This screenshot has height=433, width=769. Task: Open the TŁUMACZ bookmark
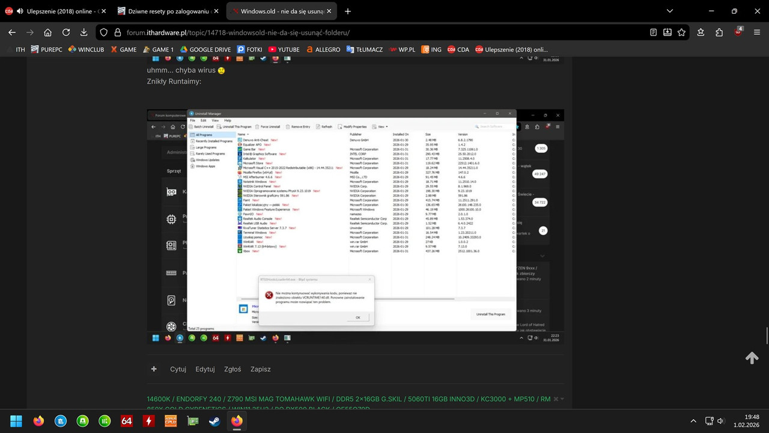click(x=365, y=49)
